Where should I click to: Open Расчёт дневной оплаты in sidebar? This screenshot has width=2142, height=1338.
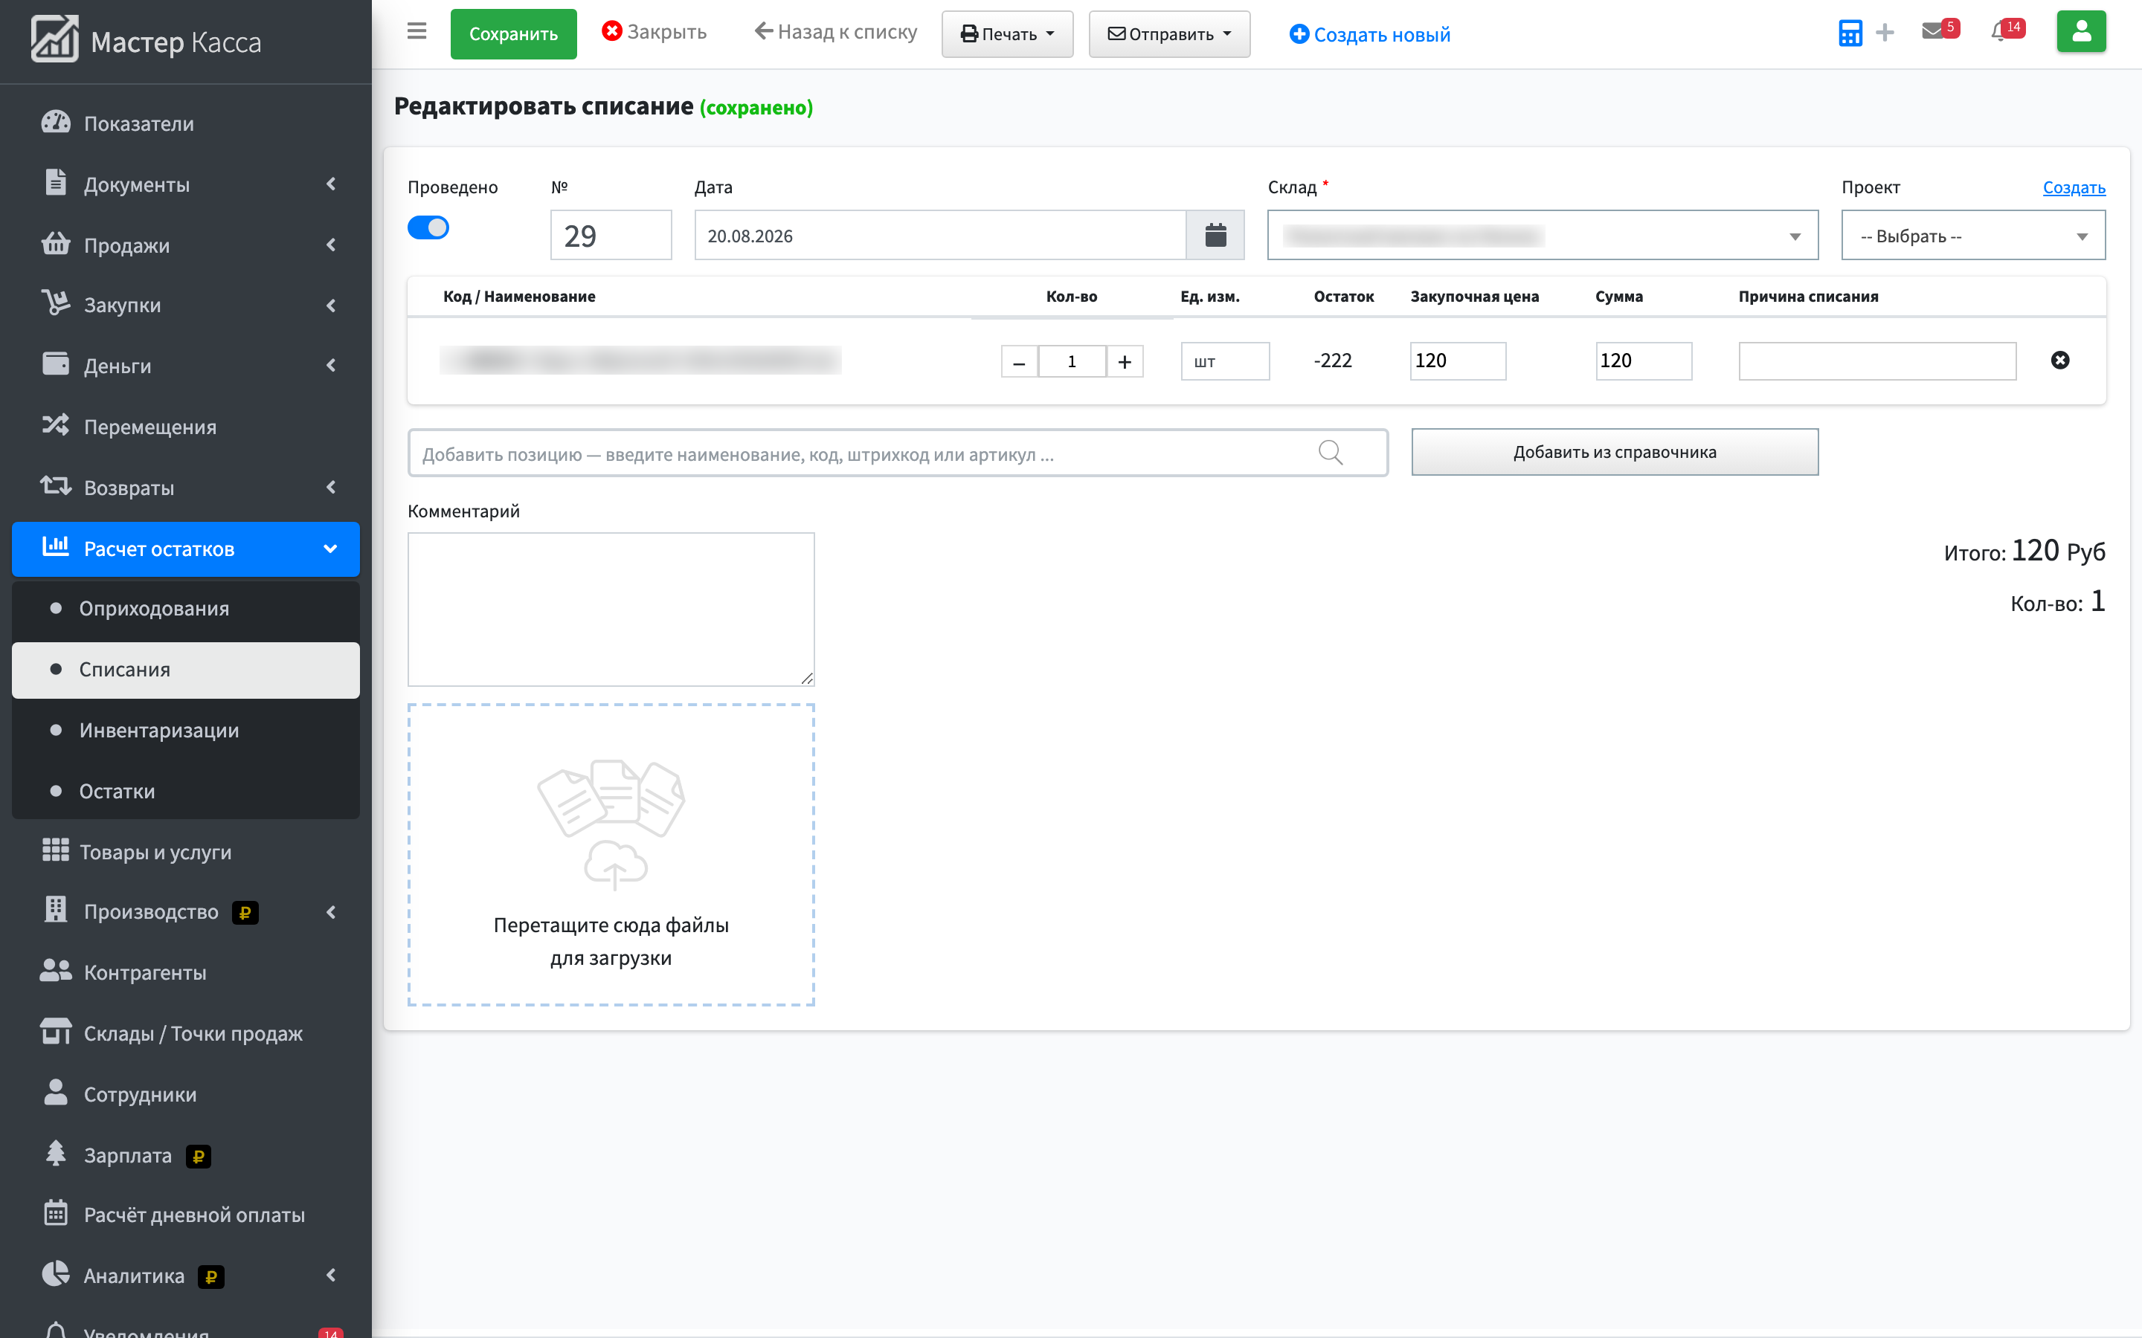[x=186, y=1215]
